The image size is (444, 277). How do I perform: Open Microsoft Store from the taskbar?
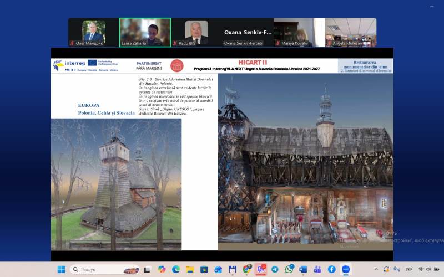pyautogui.click(x=204, y=269)
